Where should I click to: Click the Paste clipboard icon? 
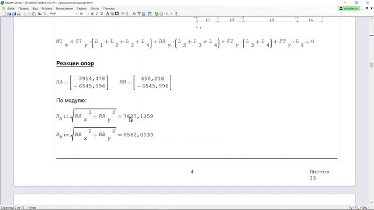pyautogui.click(x=34, y=13)
